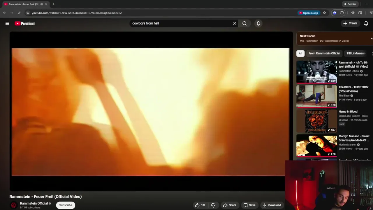Open the Create menu

350,23
